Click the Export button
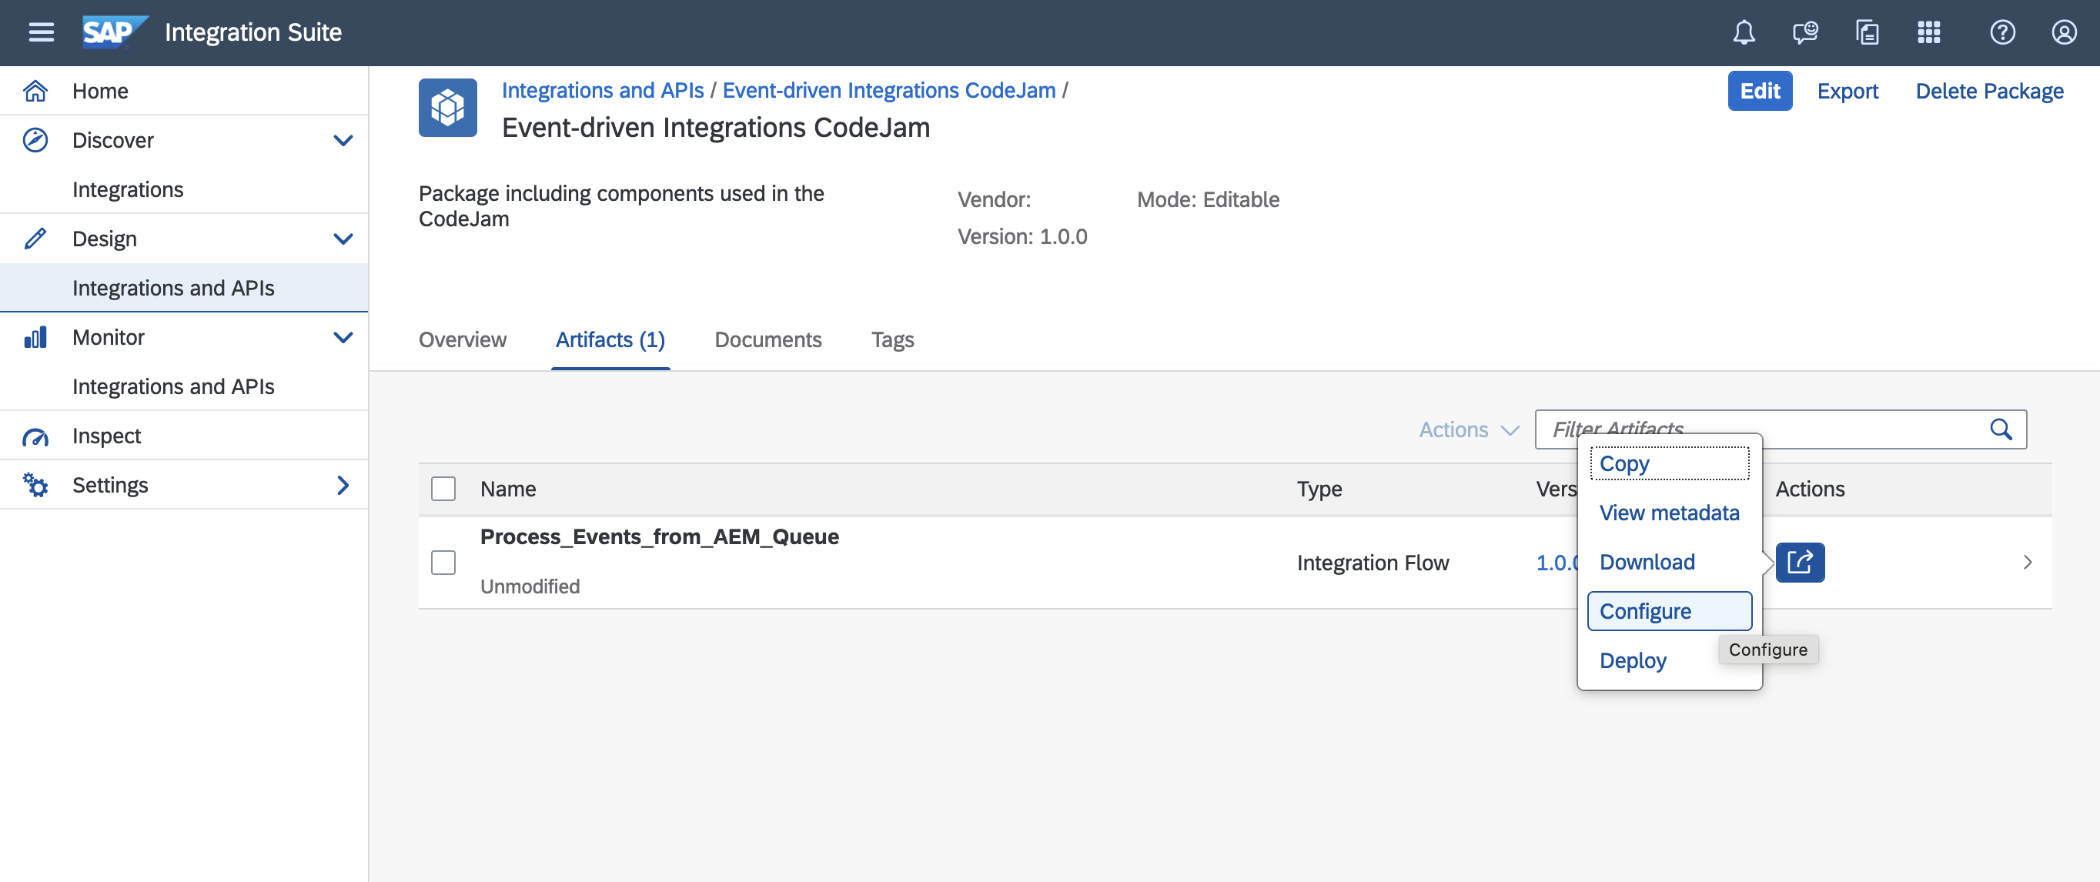 point(1847,91)
